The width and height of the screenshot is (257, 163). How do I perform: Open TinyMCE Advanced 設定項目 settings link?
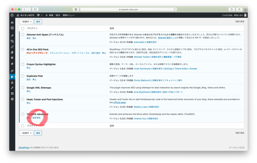36,118
